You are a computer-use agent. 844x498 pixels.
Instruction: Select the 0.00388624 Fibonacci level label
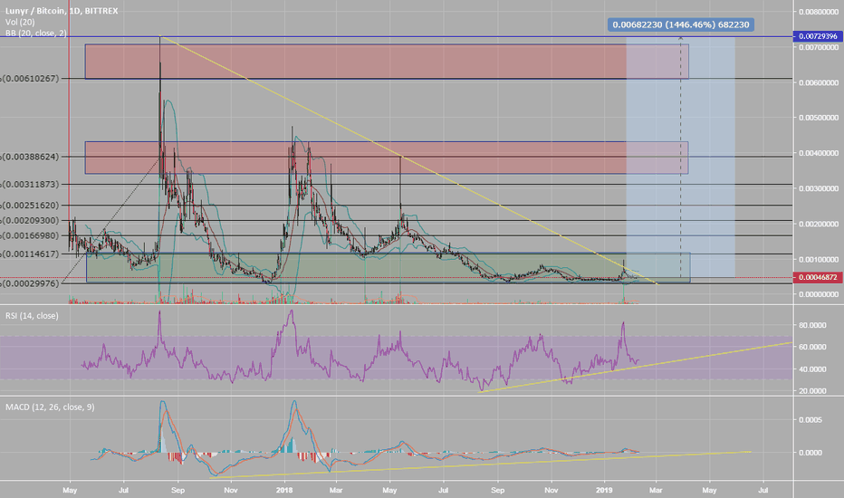pyautogui.click(x=30, y=157)
